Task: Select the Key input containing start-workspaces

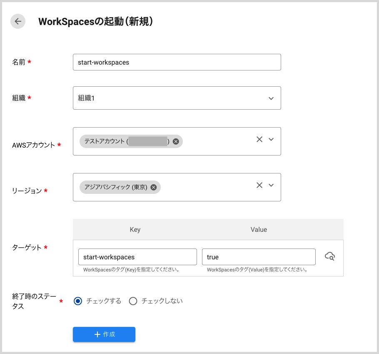Action: (x=137, y=257)
